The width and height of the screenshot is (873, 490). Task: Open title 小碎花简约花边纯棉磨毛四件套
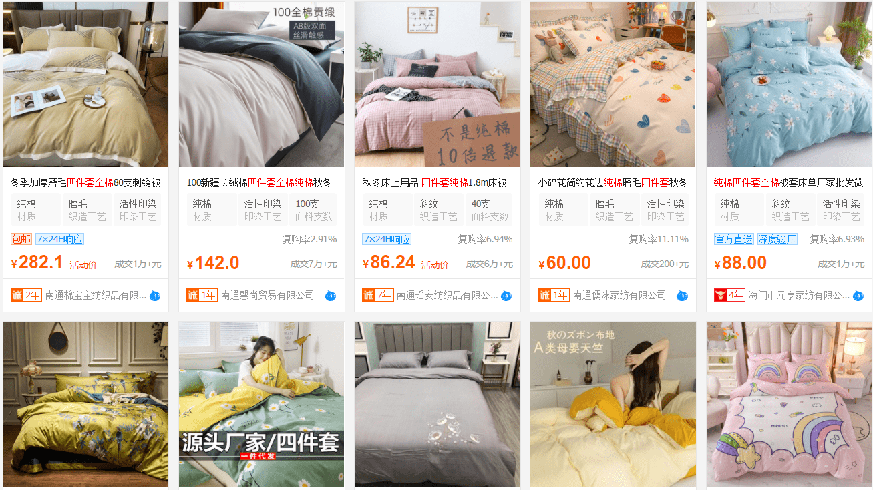(x=613, y=182)
